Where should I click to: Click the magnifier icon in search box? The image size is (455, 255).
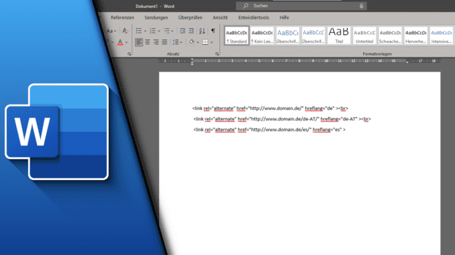coord(246,6)
